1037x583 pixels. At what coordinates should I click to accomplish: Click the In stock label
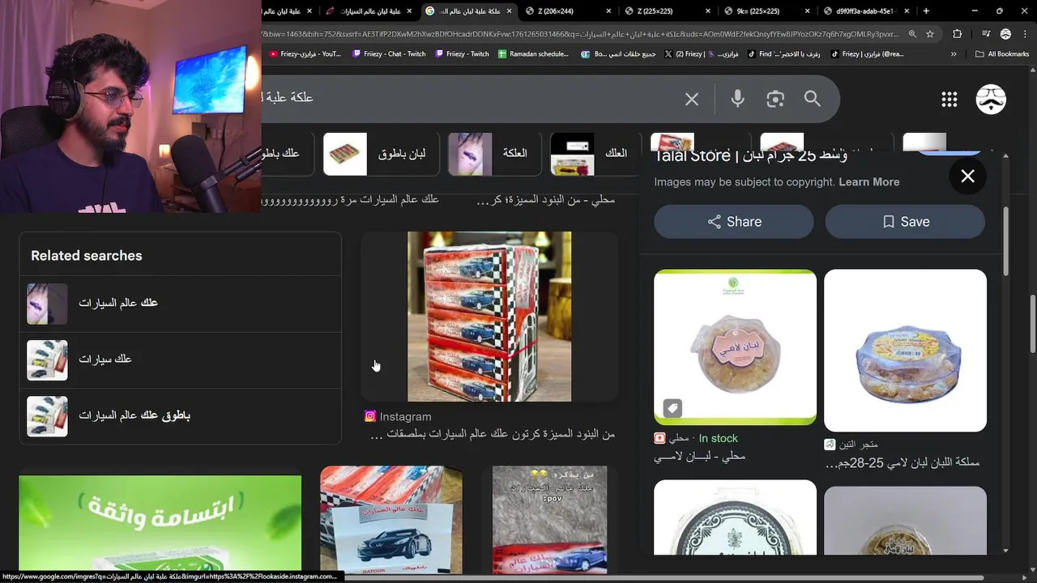(718, 439)
